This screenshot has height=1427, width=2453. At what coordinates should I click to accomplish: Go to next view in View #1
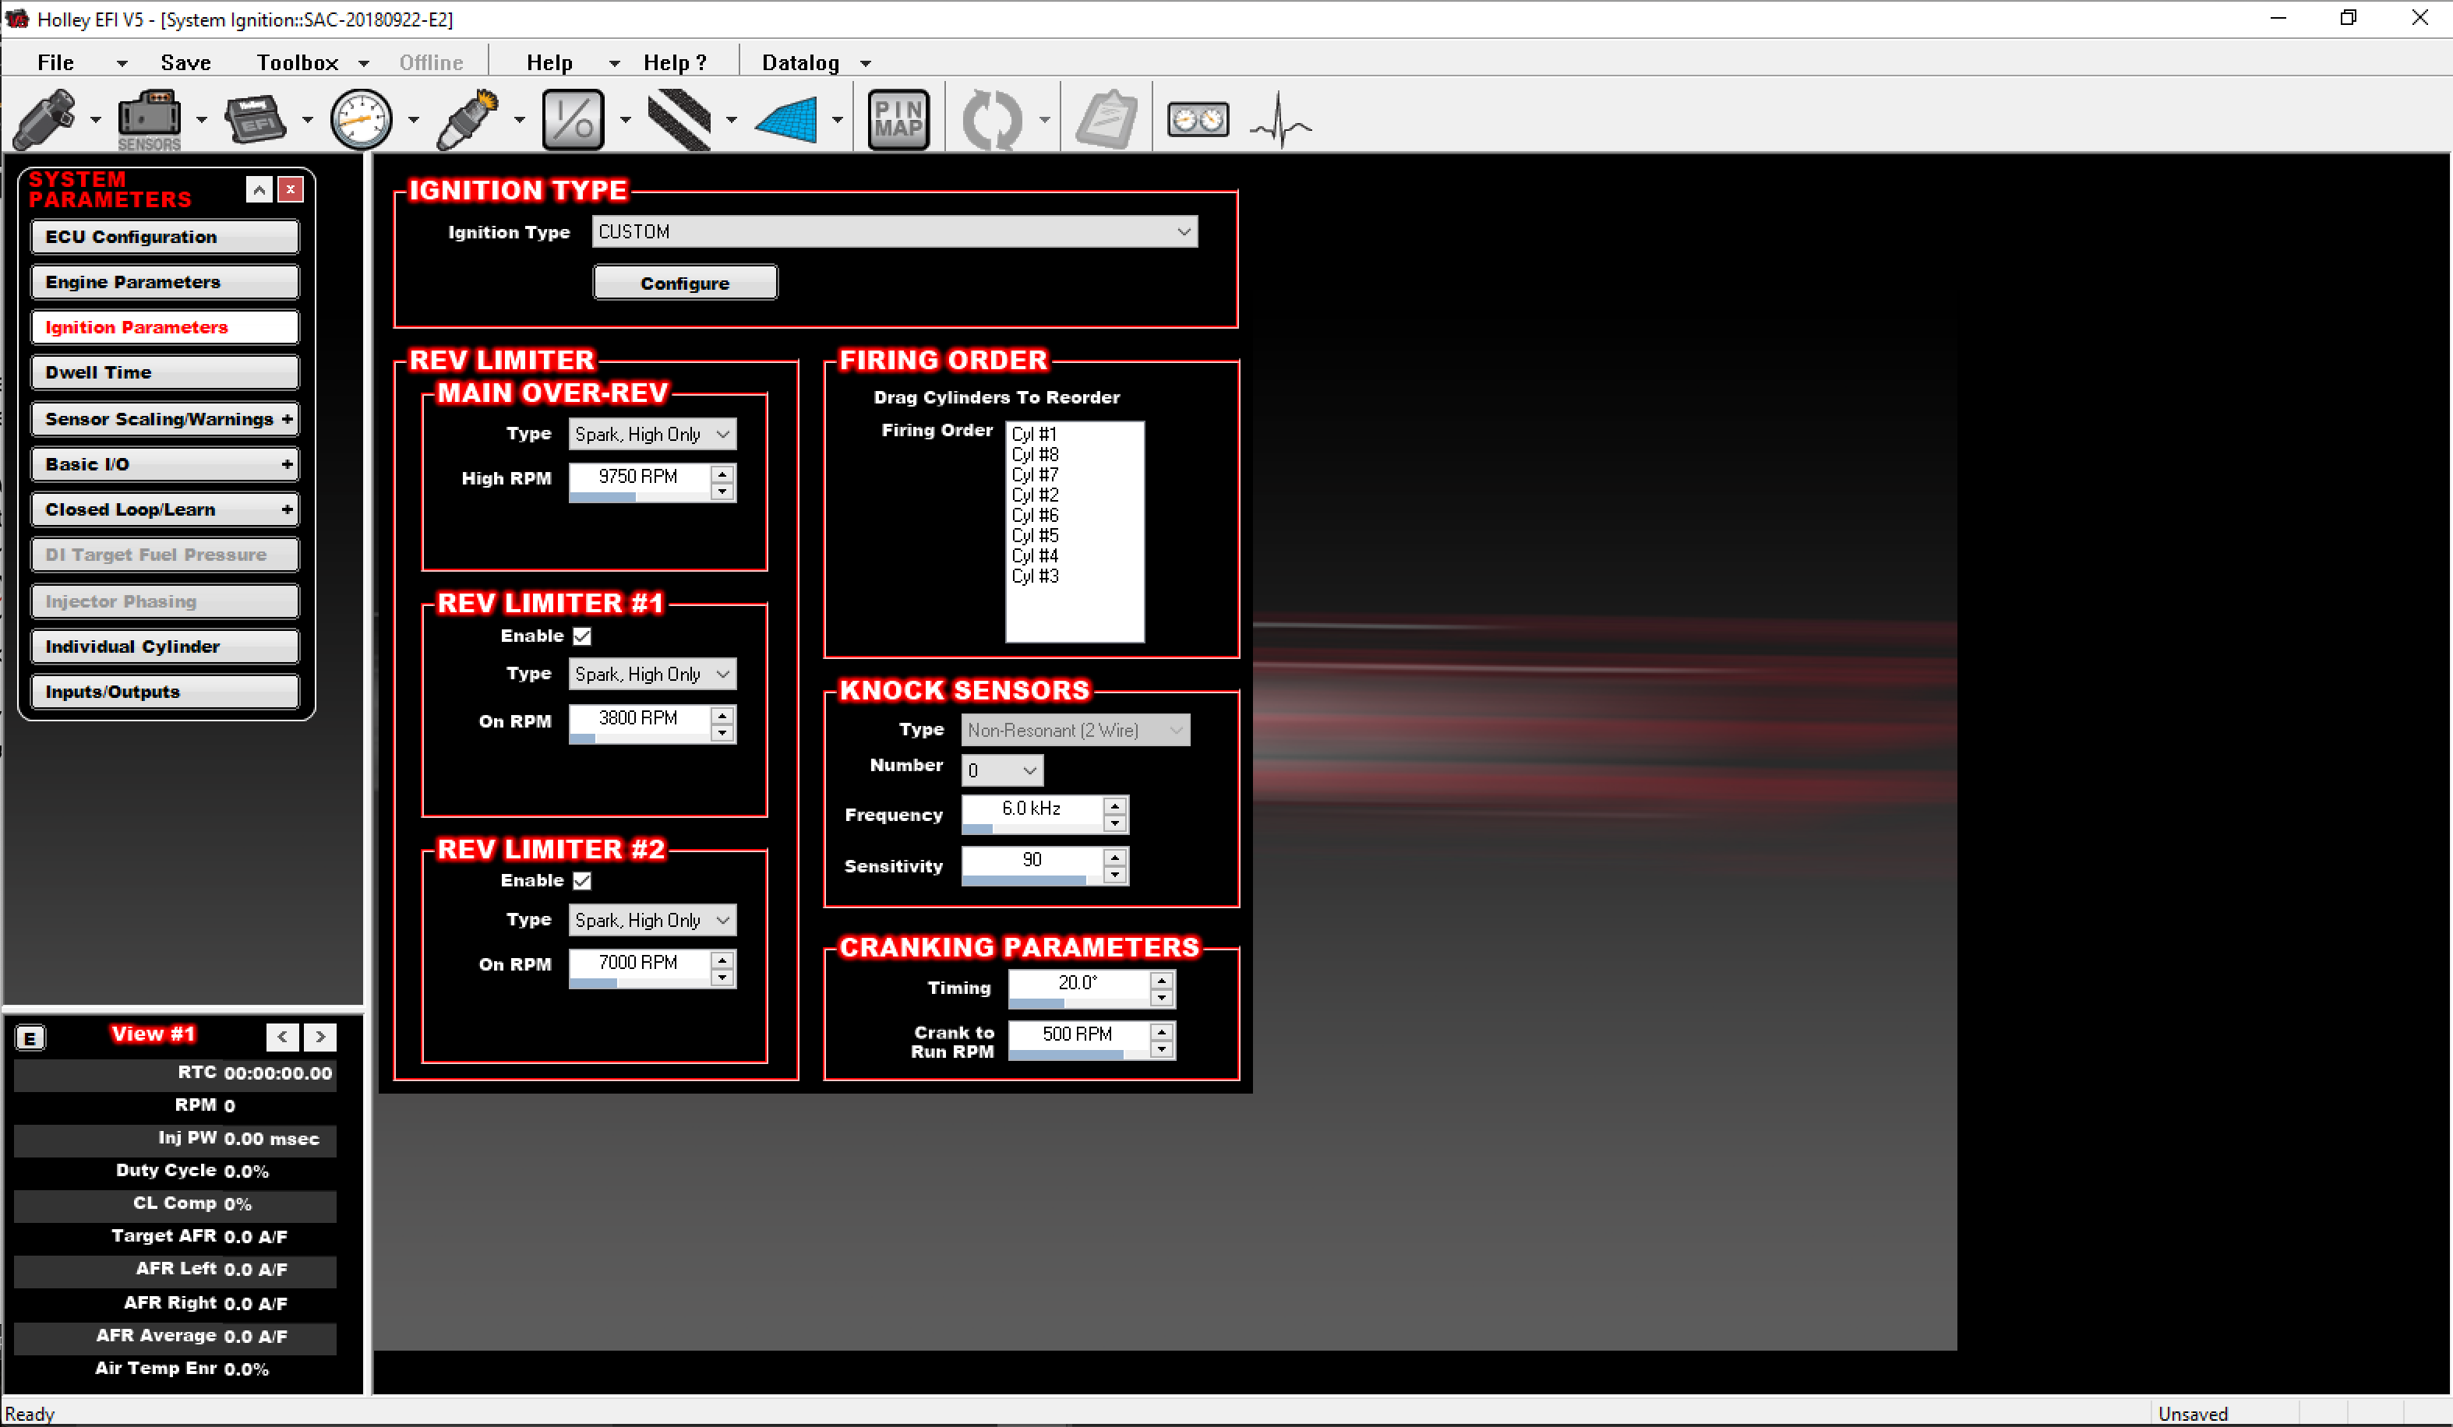point(320,1037)
